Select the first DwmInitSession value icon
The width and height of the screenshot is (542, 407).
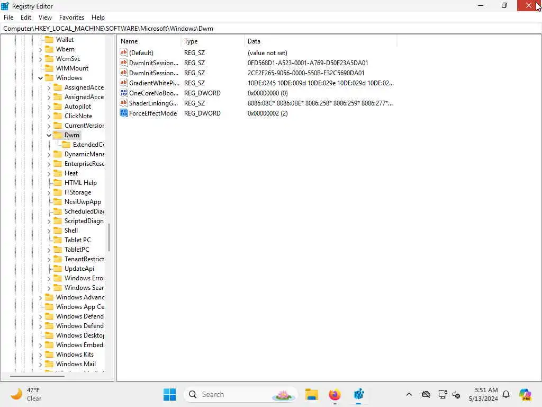[x=124, y=63]
